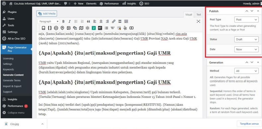Image resolution: width=262 pixels, height=129 pixels.
Task: Align text right
Action: tap(107, 21)
